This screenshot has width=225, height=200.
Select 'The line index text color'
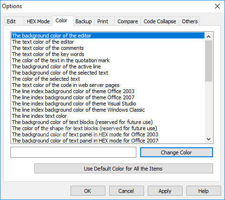(108, 116)
